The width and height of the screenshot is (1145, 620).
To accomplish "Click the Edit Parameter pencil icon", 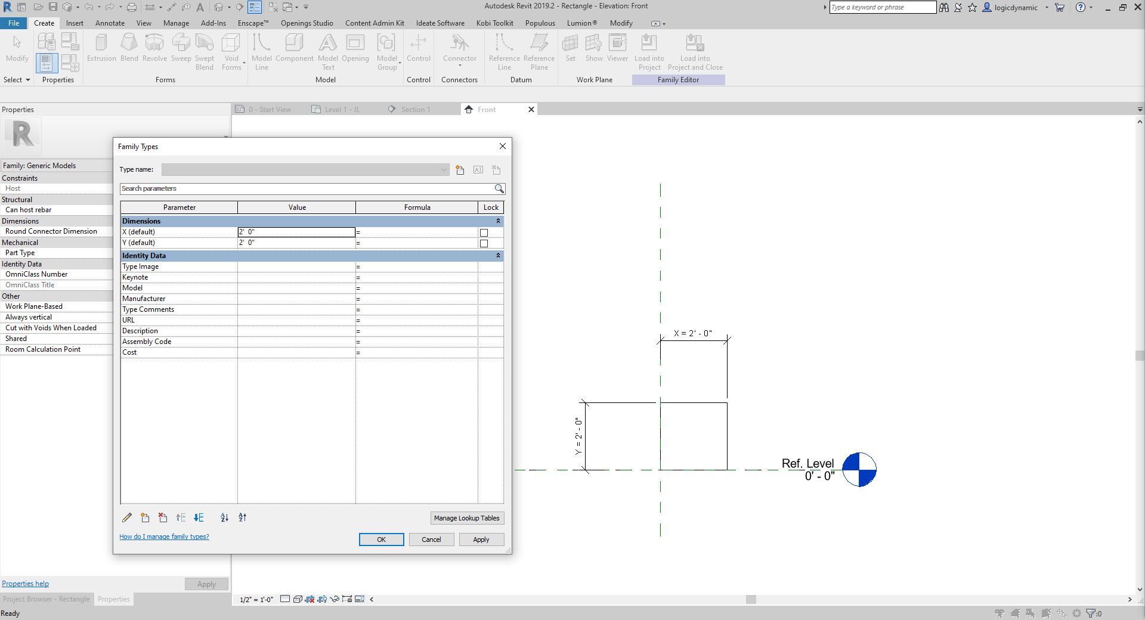I will [x=127, y=517].
